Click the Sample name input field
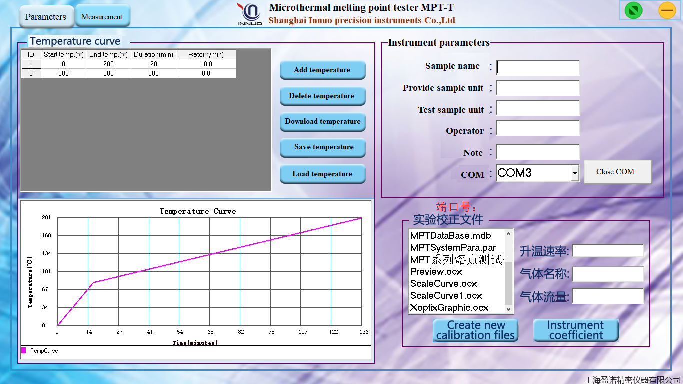Image resolution: width=683 pixels, height=384 pixels. [537, 66]
